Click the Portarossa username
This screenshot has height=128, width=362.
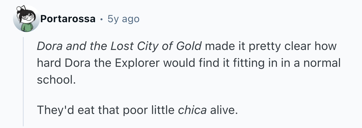[68, 19]
